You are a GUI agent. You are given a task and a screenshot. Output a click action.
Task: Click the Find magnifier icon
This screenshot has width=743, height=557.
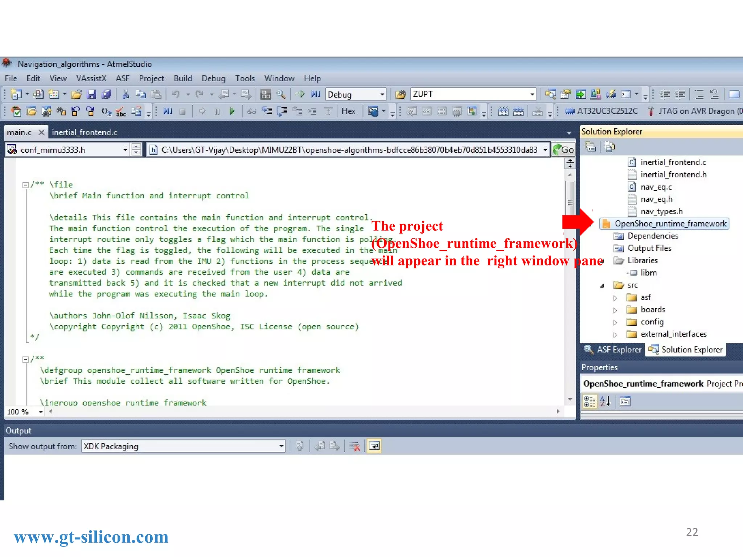pos(281,95)
